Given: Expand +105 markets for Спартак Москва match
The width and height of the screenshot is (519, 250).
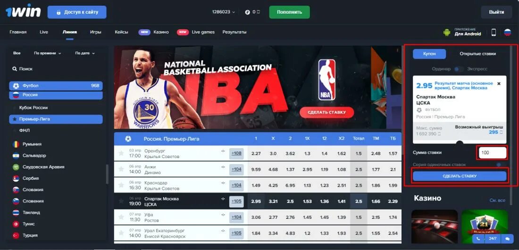Looking at the screenshot, I should [x=236, y=201].
